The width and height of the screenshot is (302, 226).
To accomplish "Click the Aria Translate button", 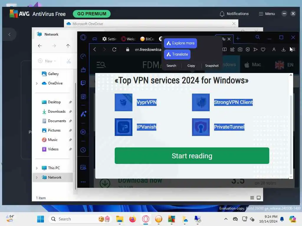I will point(177,54).
